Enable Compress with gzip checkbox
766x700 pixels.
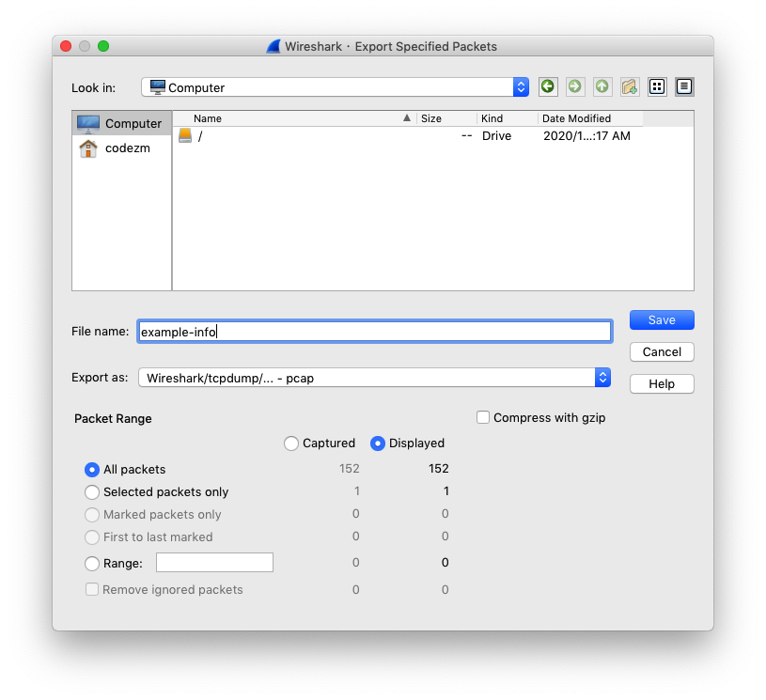click(483, 417)
